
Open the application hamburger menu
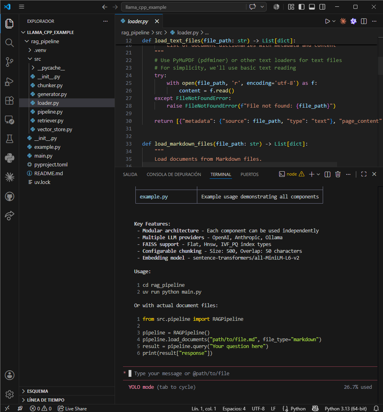22,7
